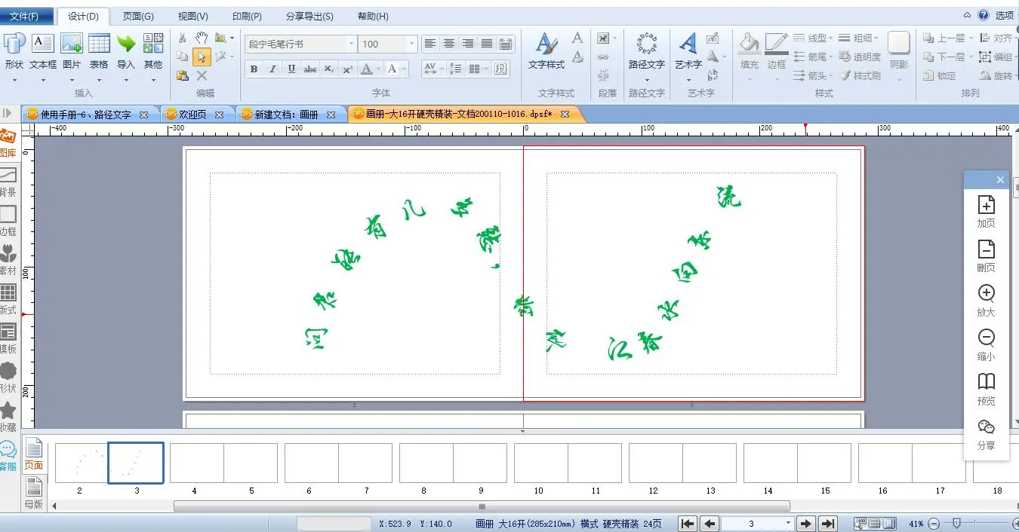The width and height of the screenshot is (1019, 532).
Task: Switch to 印刷(P) ribbon tab
Action: 247,16
